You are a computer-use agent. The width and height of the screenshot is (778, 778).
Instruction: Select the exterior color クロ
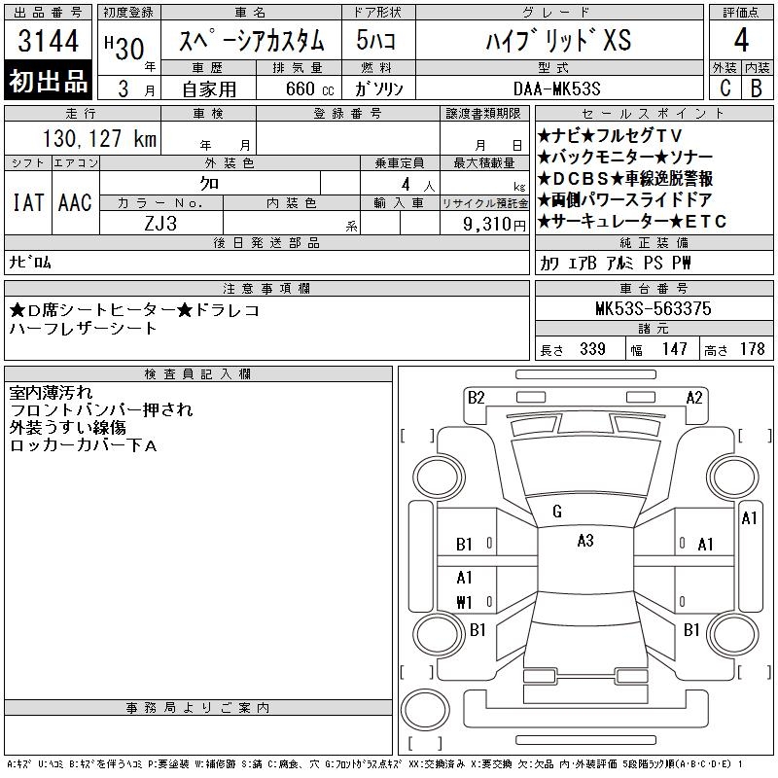(209, 184)
